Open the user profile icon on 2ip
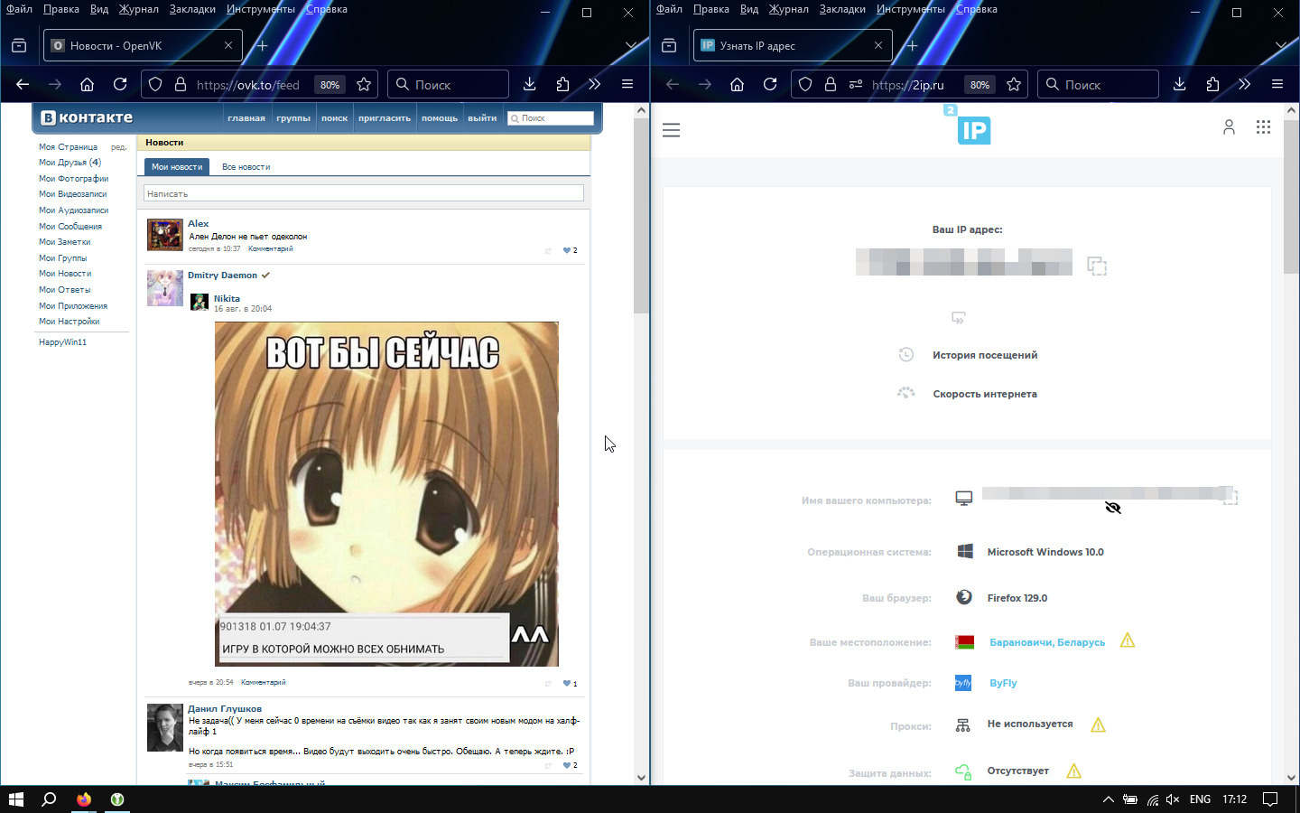This screenshot has width=1300, height=813. point(1229,127)
